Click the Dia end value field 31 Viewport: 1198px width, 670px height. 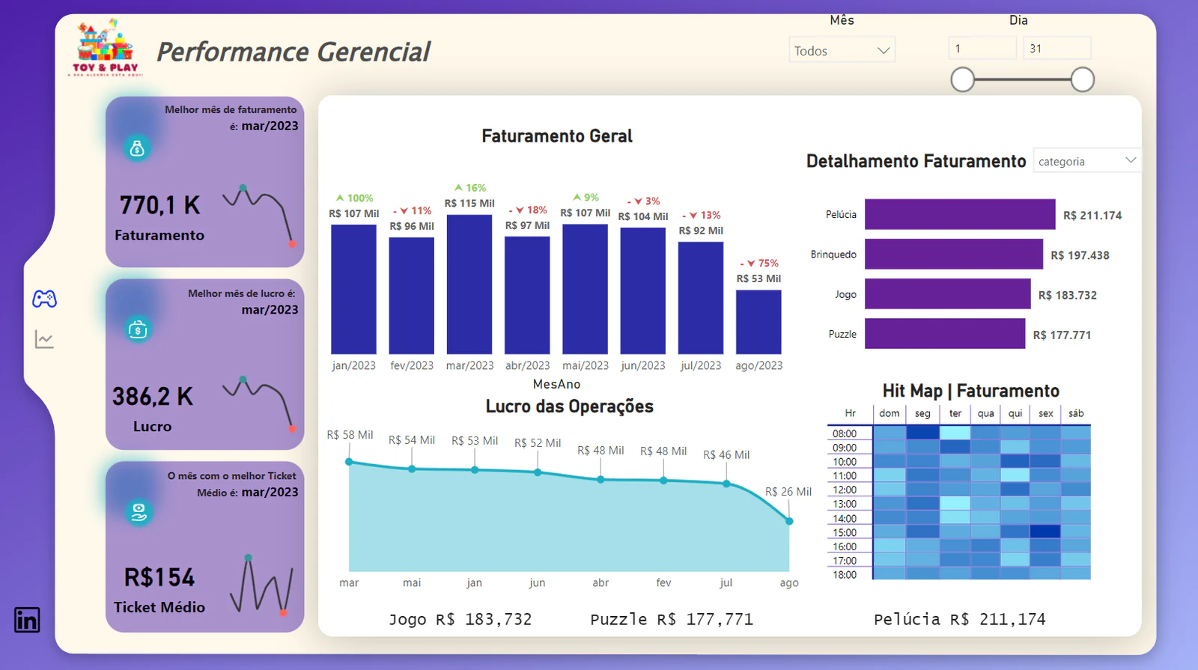pyautogui.click(x=1057, y=49)
